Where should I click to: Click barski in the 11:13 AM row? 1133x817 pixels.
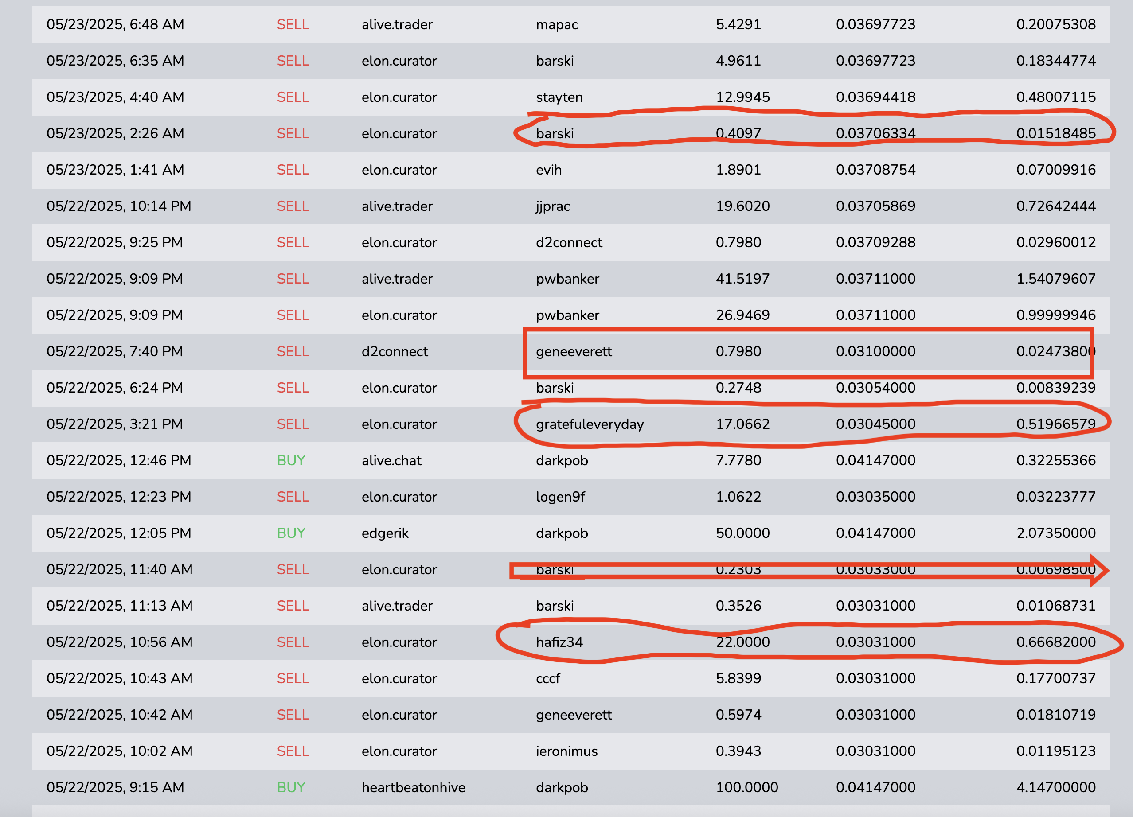(x=555, y=606)
